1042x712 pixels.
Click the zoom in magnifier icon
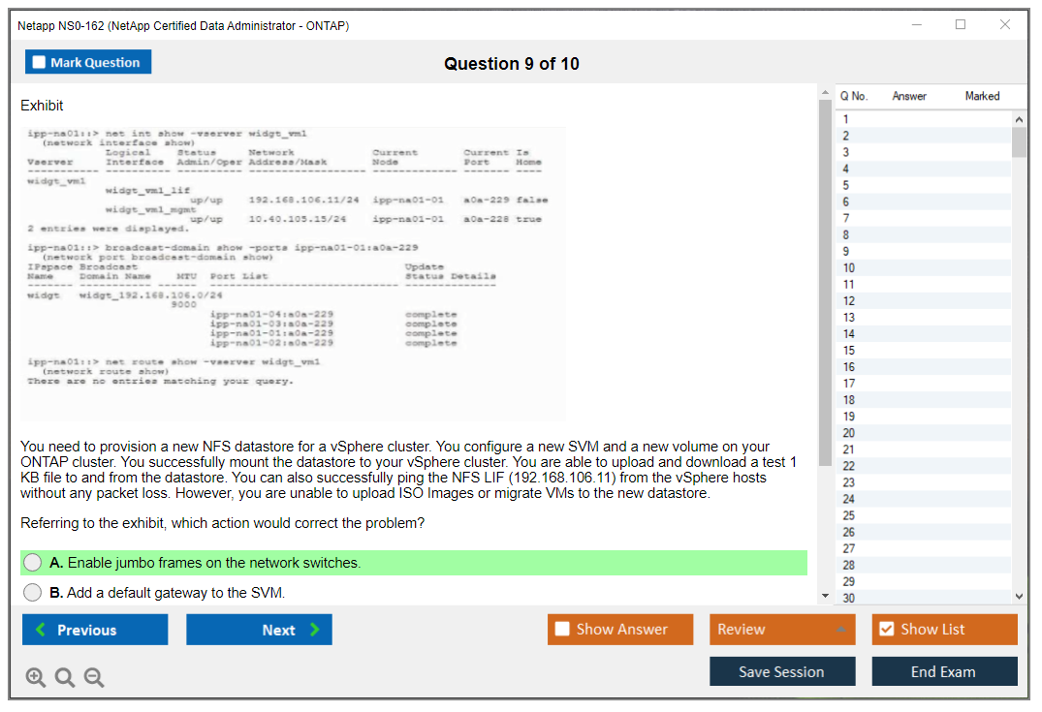36,678
